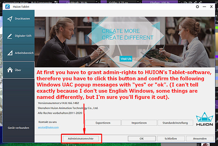
Task: Click the Exportieren button
Action: [x=103, y=123]
